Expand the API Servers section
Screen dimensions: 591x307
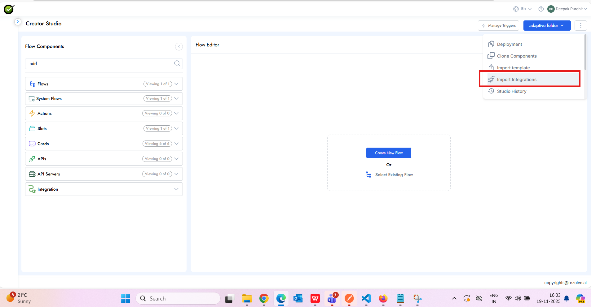coord(176,174)
